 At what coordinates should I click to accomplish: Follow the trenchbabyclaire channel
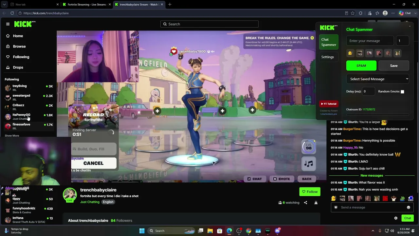310,192
